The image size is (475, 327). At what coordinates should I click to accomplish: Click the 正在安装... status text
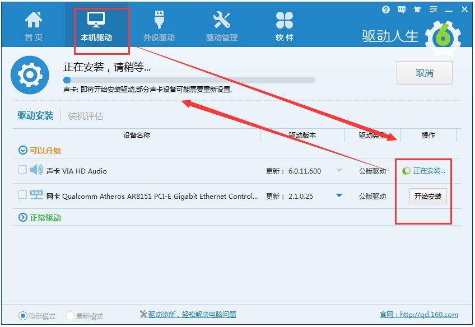point(429,171)
